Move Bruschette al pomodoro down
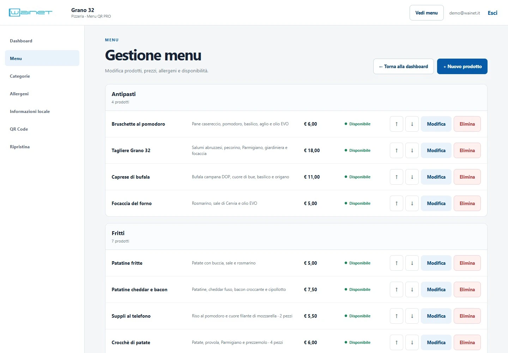Image resolution: width=508 pixels, height=353 pixels. (x=412, y=124)
